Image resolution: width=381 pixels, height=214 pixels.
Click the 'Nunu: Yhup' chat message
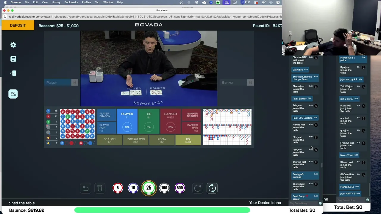349,155
